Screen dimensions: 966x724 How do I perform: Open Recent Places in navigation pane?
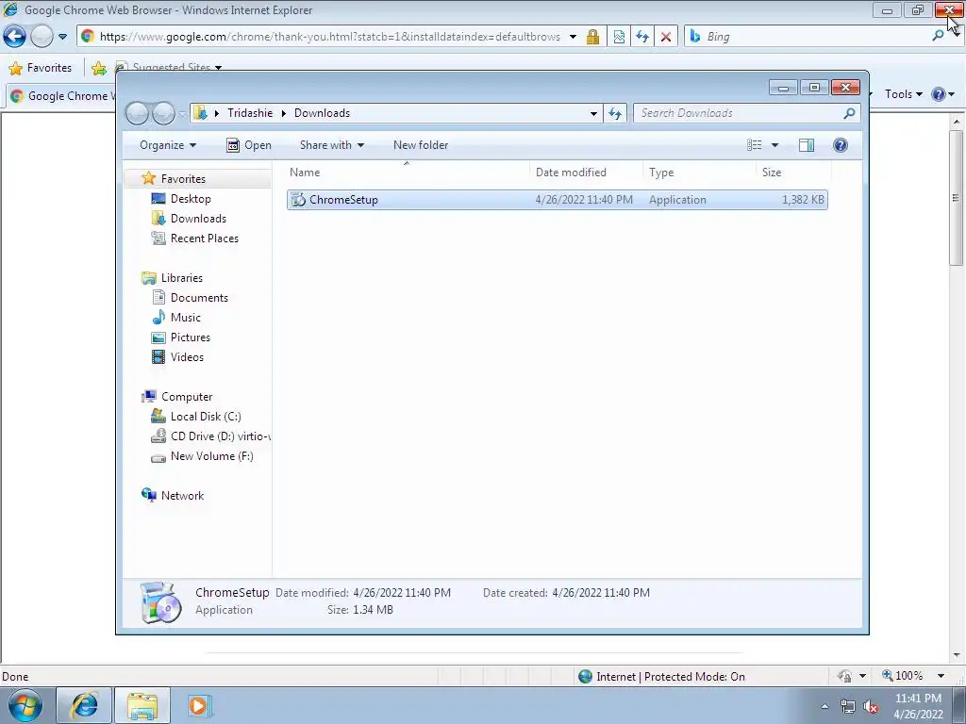tap(204, 239)
